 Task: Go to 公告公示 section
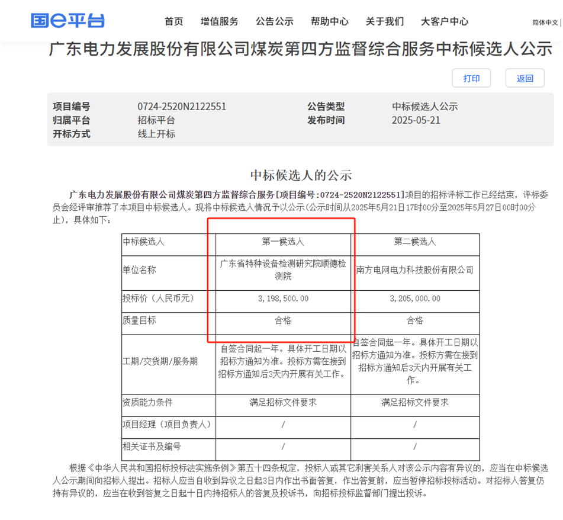pyautogui.click(x=274, y=21)
